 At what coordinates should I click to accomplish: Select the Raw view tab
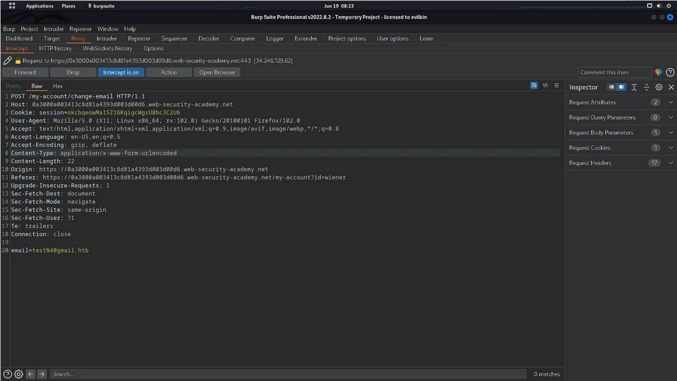pos(37,86)
